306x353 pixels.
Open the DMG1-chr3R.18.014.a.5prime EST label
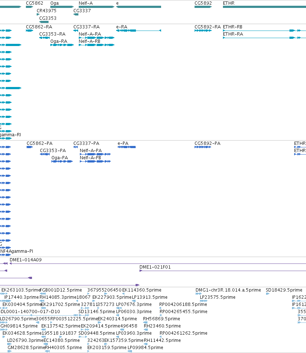coord(228,290)
